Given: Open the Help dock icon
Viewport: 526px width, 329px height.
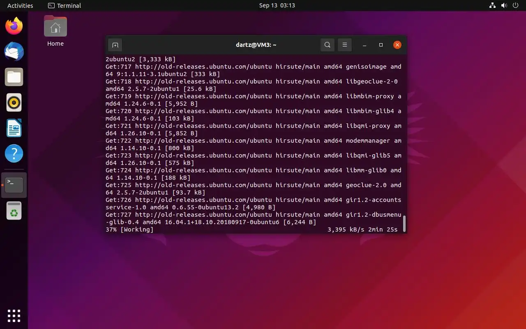Looking at the screenshot, I should [x=14, y=154].
